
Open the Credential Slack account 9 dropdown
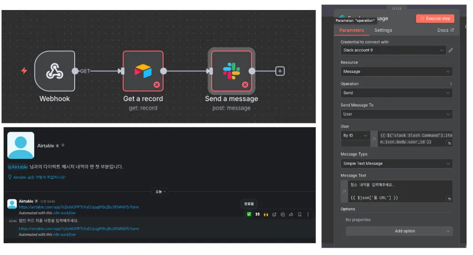[x=393, y=50]
